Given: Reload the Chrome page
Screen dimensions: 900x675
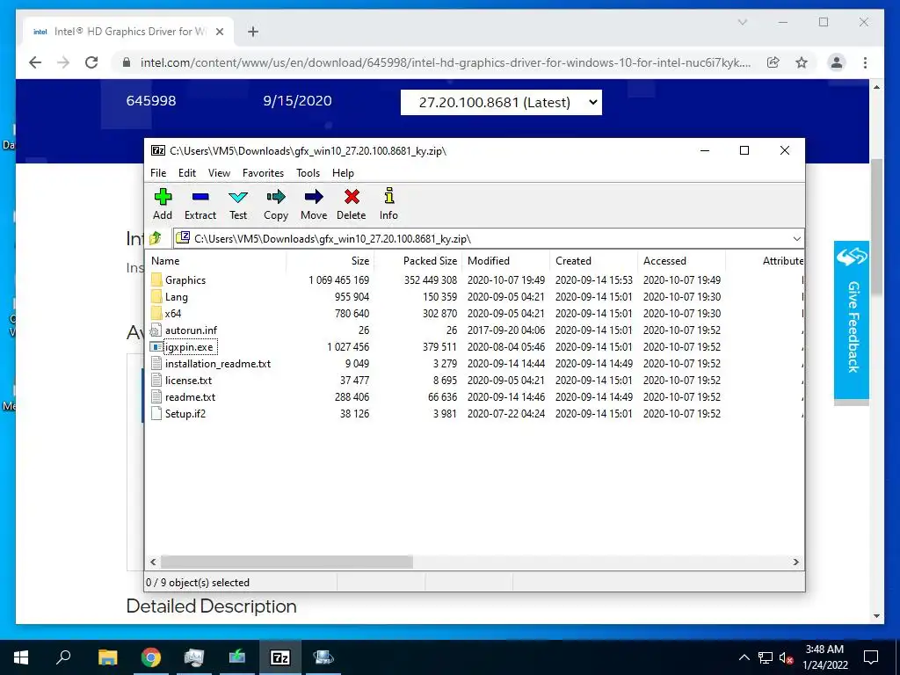Looking at the screenshot, I should 91,62.
